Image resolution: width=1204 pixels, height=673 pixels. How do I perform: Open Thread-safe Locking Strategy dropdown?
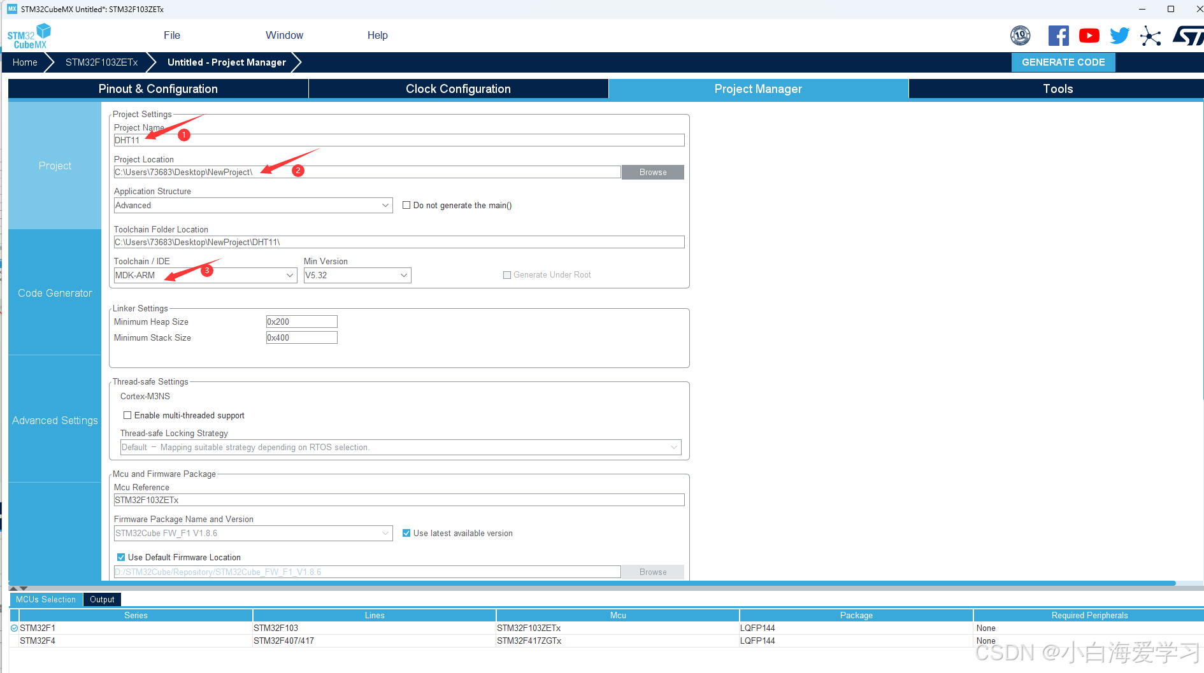(x=401, y=447)
